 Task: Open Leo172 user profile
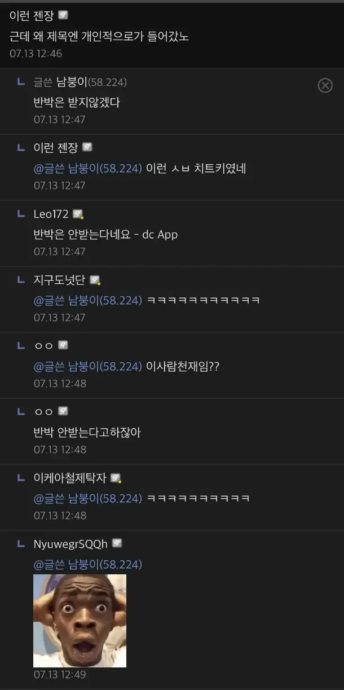point(51,214)
